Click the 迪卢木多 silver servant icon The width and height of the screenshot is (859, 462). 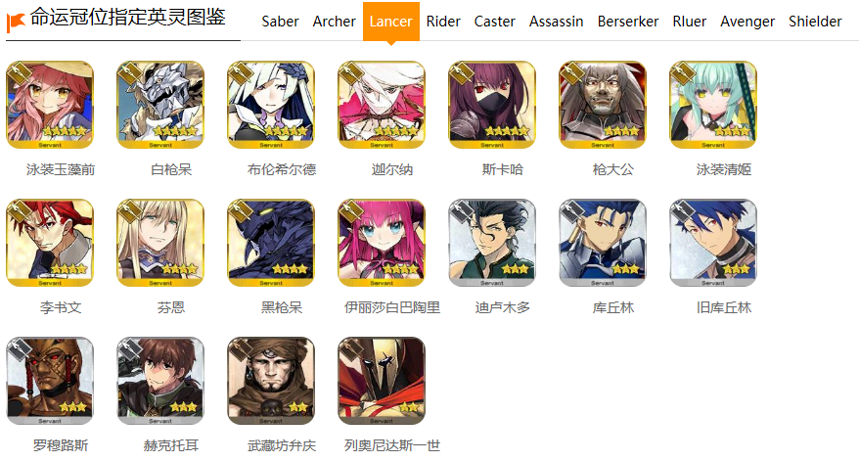point(492,243)
